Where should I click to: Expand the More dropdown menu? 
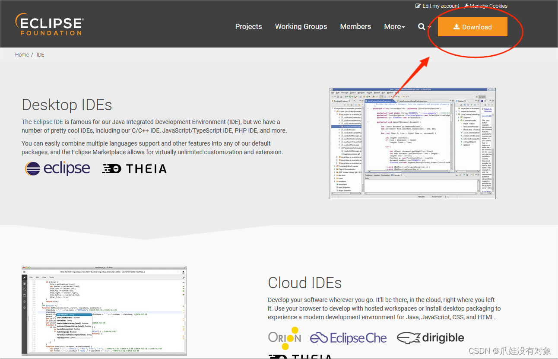(394, 26)
